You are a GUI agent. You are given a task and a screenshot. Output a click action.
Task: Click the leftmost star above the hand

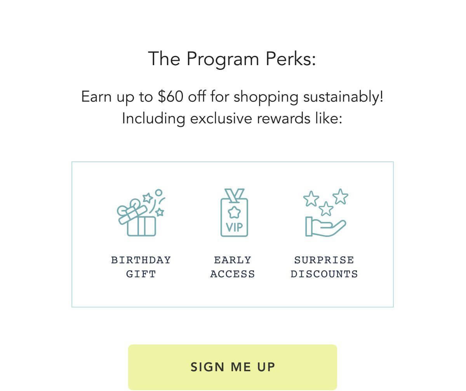(x=311, y=199)
